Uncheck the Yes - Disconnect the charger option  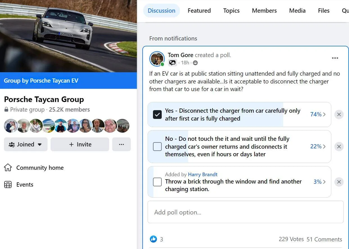pyautogui.click(x=157, y=114)
